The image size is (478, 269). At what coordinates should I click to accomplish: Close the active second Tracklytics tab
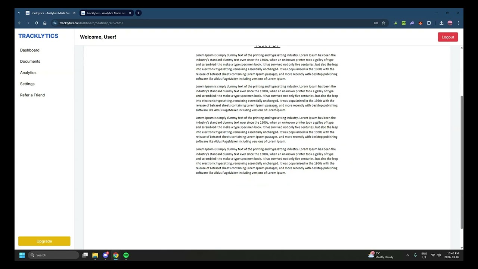tap(130, 13)
